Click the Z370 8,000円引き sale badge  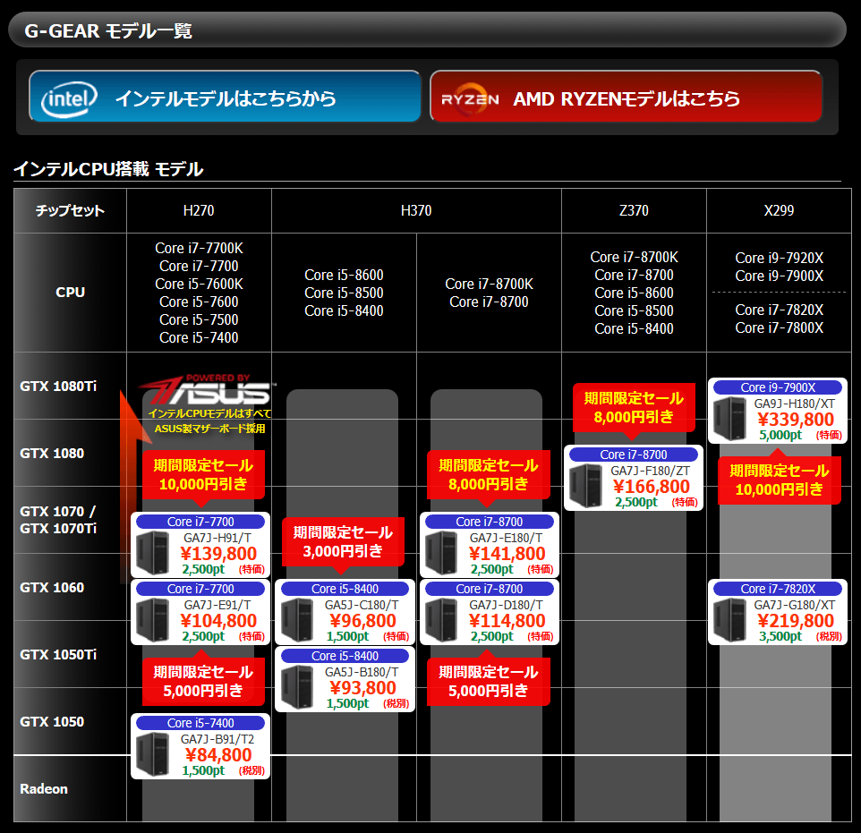(x=634, y=408)
